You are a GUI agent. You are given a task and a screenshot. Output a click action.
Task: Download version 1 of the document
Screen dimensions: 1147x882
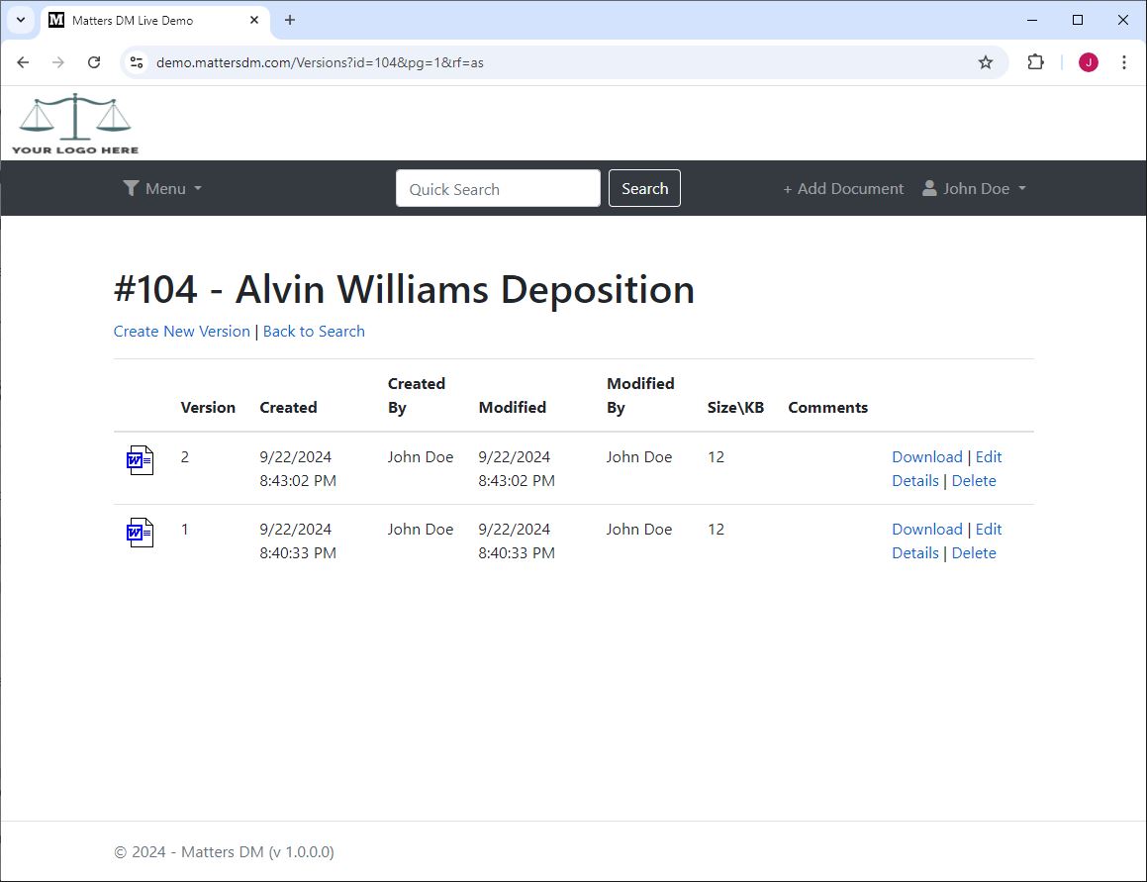pyautogui.click(x=927, y=530)
